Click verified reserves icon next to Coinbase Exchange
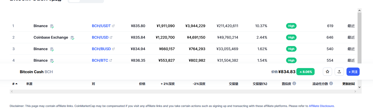Screen dimensions: 373x110 pyautogui.click(x=73, y=38)
